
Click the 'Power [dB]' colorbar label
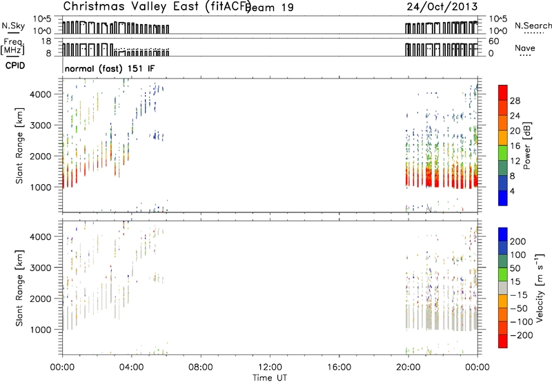click(x=526, y=145)
